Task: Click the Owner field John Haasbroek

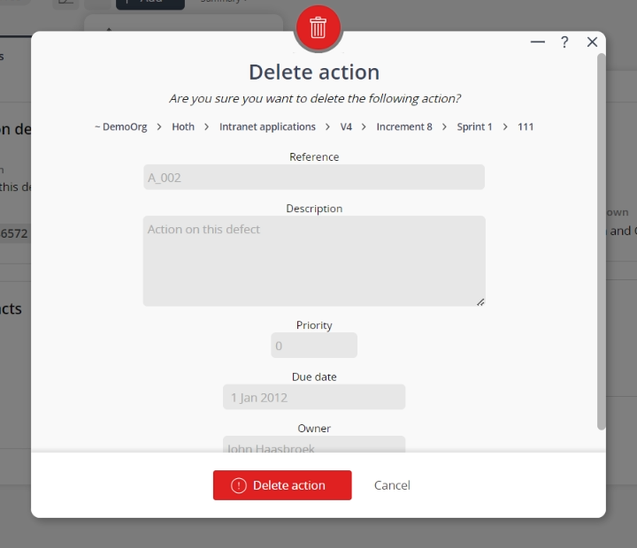Action: (314, 445)
